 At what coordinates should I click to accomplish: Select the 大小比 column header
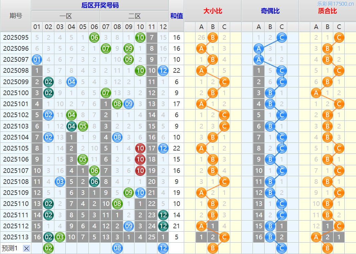(213, 11)
